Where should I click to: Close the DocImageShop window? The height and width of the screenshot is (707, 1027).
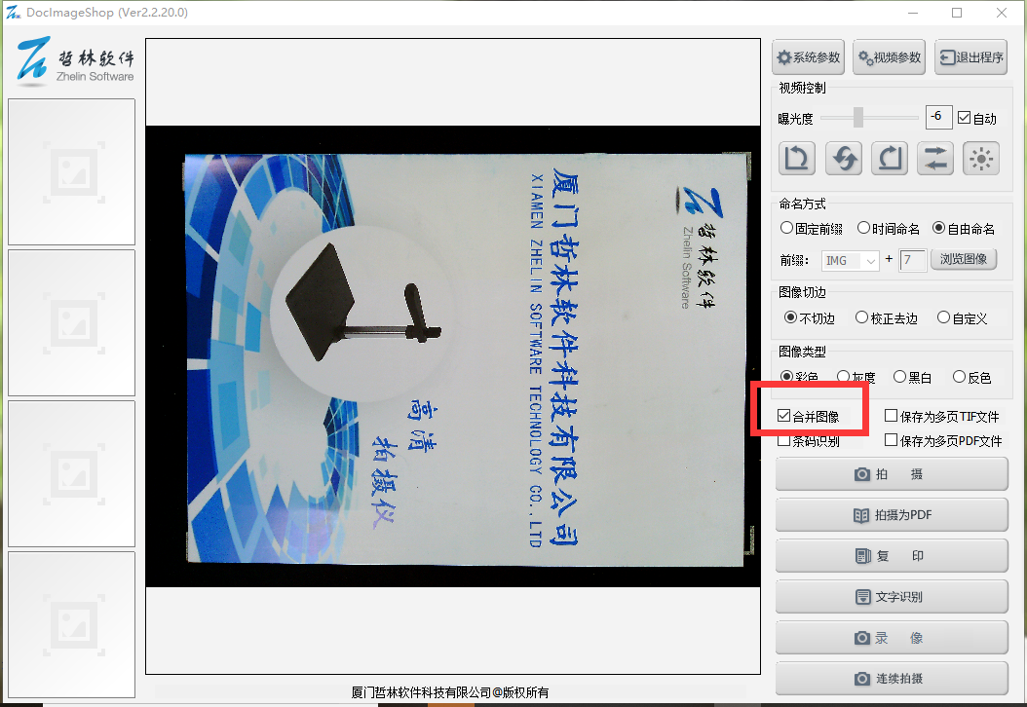(x=1002, y=13)
